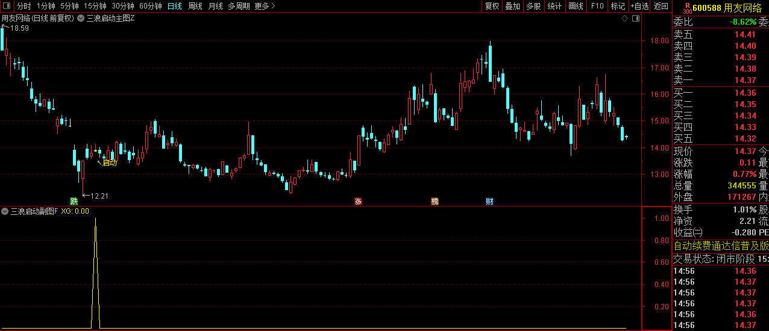Click the 涨跌 value 0.11

tap(748, 162)
